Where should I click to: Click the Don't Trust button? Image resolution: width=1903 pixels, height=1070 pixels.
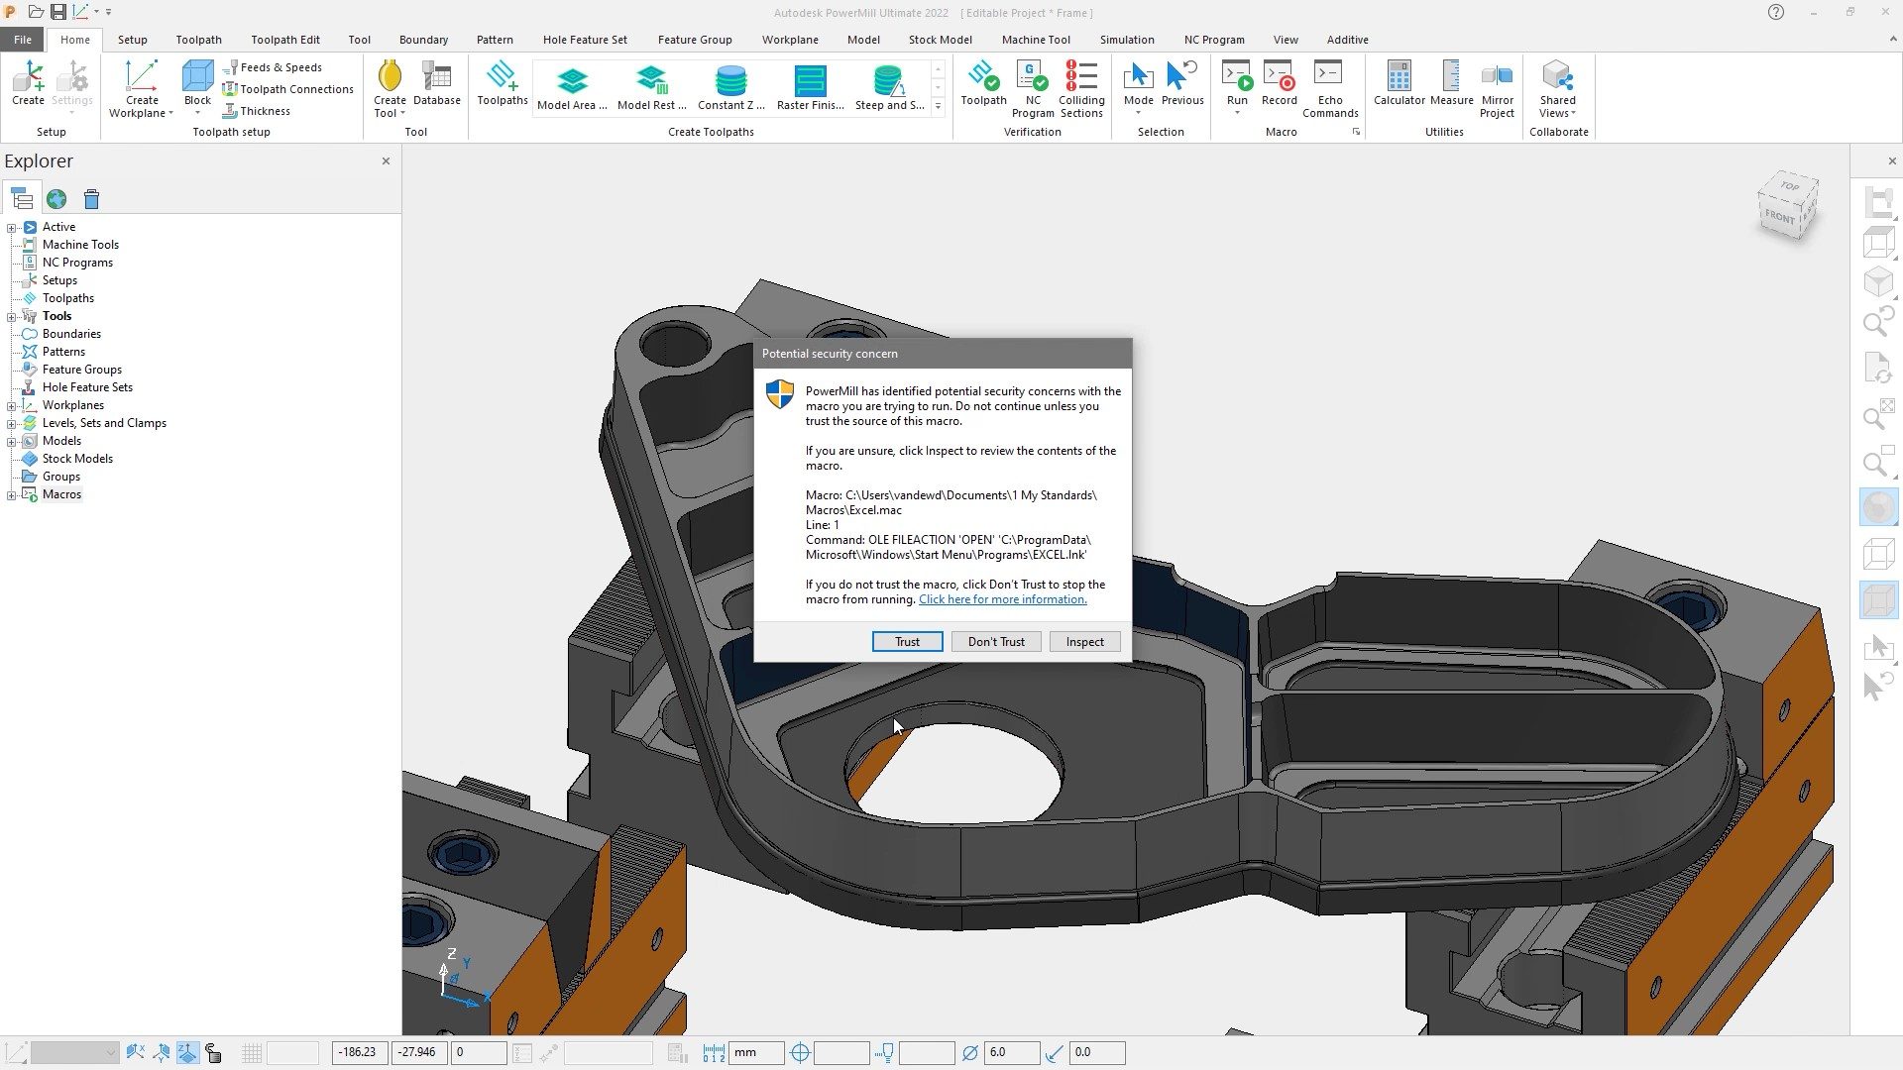pyautogui.click(x=995, y=641)
